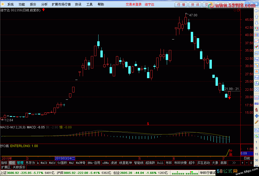Click the F10 company info icon
The height and width of the screenshot is (176, 259).
pos(256,59)
